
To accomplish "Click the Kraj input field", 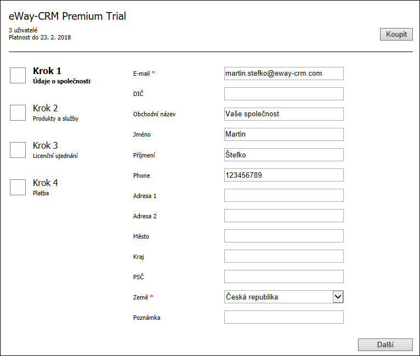I will coord(284,256).
